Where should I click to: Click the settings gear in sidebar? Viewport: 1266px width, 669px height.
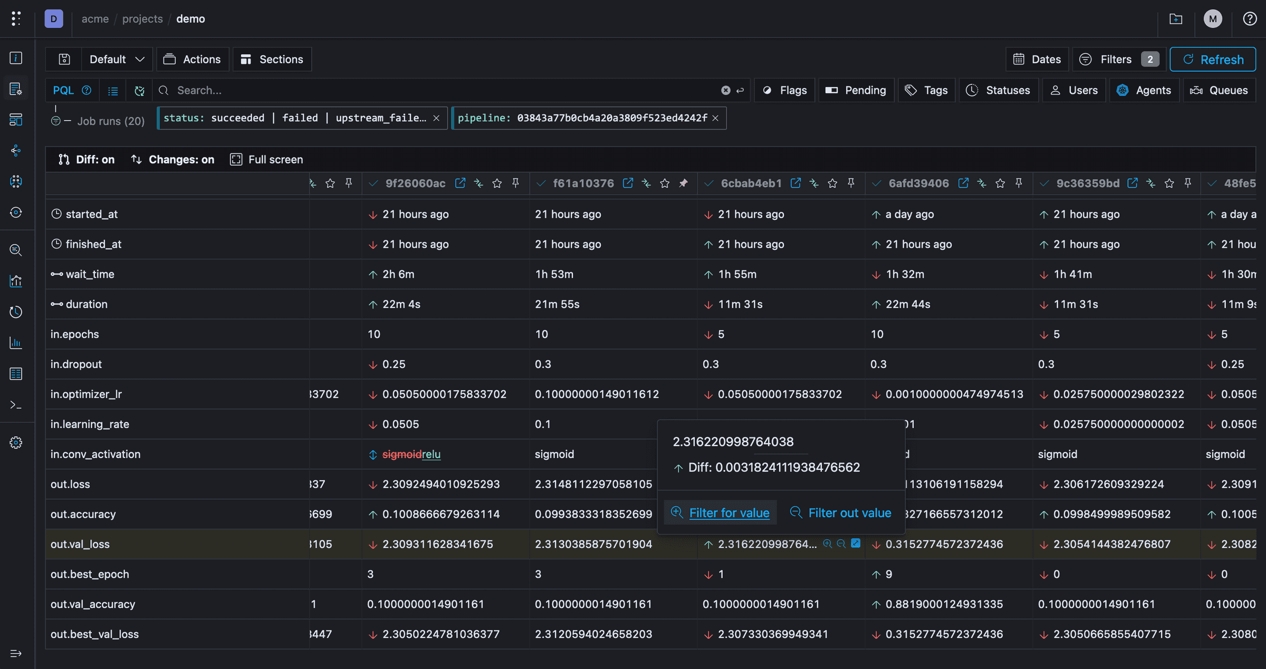pyautogui.click(x=16, y=442)
